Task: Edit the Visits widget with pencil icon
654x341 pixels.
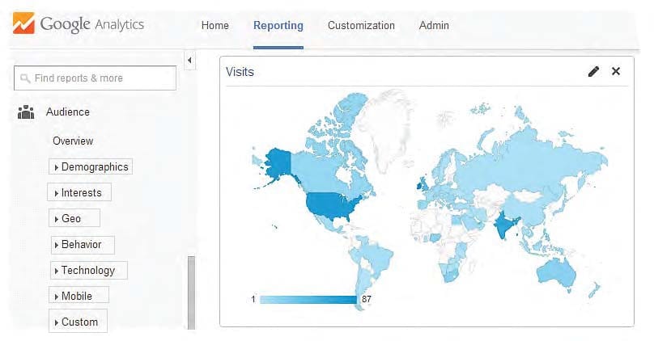Action: pos(593,72)
